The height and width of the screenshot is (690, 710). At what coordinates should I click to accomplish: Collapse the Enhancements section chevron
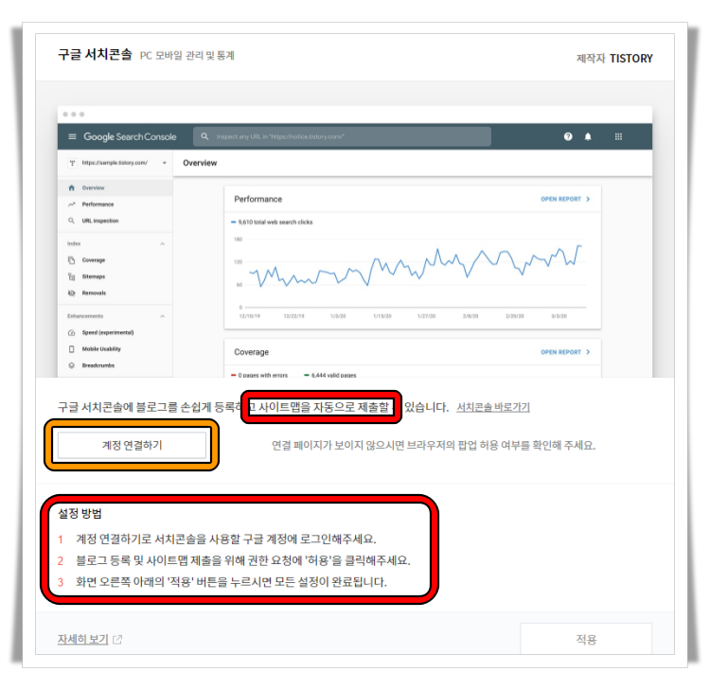click(x=162, y=316)
